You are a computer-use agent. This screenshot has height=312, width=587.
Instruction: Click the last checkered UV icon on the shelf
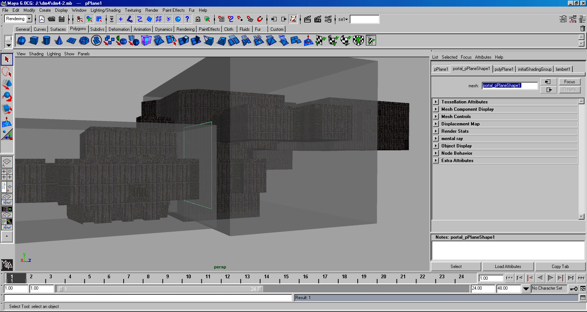(371, 40)
